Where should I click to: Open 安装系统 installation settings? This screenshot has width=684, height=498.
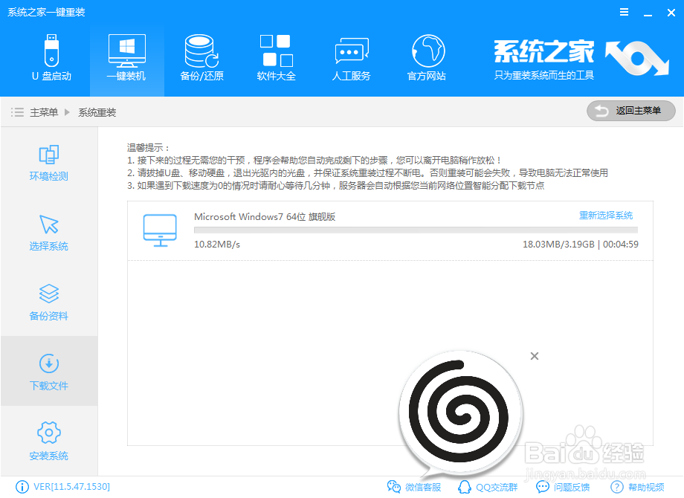pos(48,441)
